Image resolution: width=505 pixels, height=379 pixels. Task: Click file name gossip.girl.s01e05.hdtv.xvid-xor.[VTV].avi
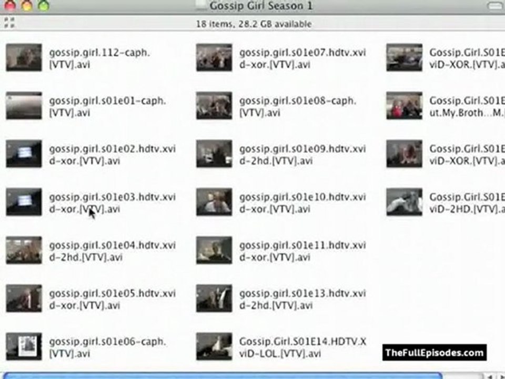pyautogui.click(x=113, y=300)
